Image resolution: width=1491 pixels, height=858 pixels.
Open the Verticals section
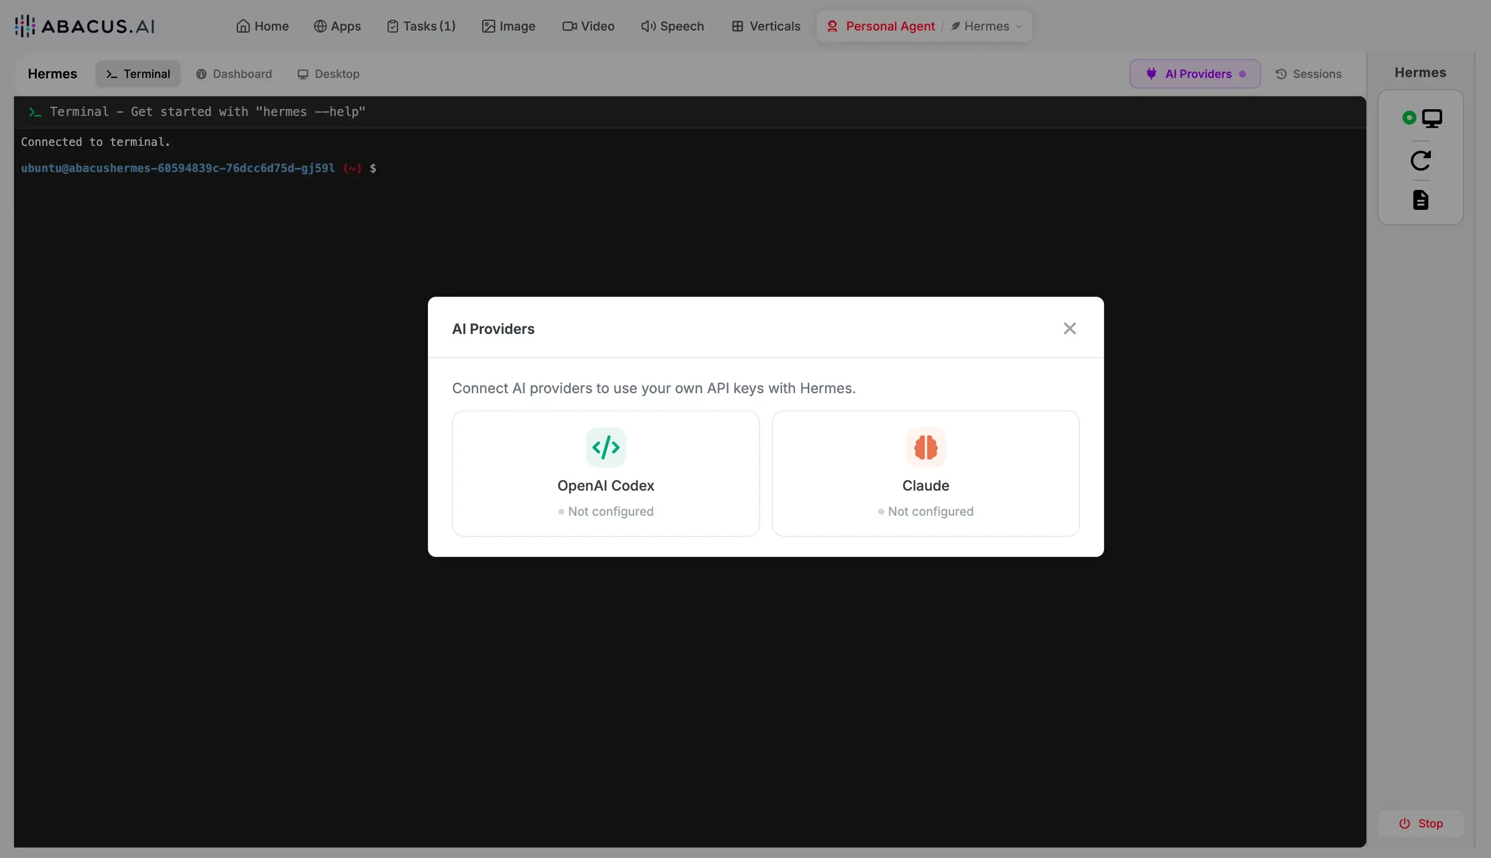point(766,26)
